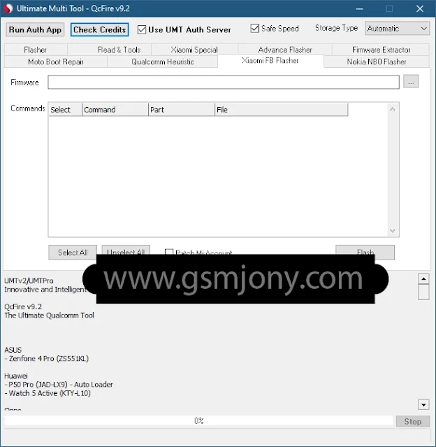This screenshot has height=447, width=436.
Task: Click 'P50 Pro (JAD-LX9) - Auto Loader' entry
Action: tap(61, 385)
